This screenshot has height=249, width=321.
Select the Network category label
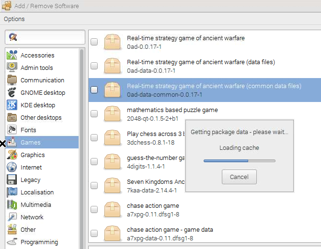(32, 217)
